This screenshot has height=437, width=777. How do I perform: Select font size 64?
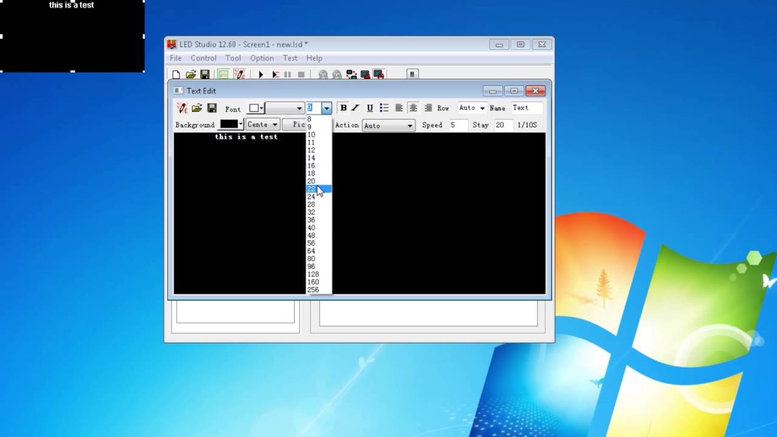click(x=319, y=251)
